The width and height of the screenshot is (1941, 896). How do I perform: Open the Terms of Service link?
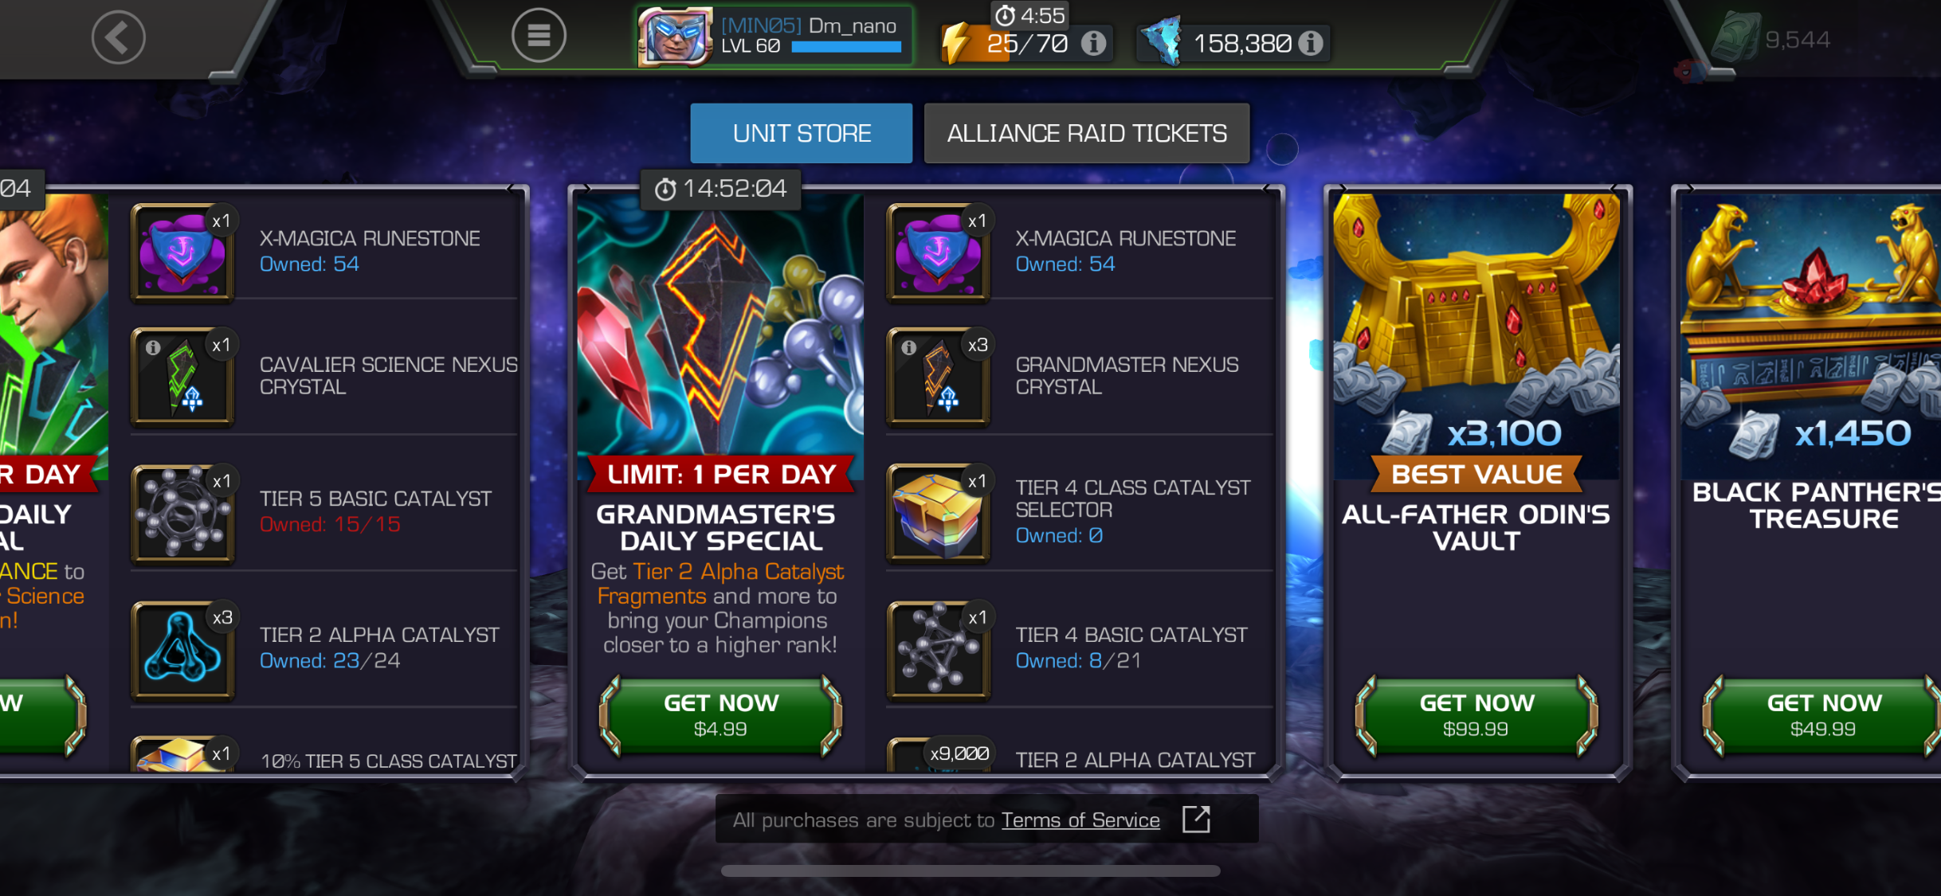click(x=1080, y=820)
